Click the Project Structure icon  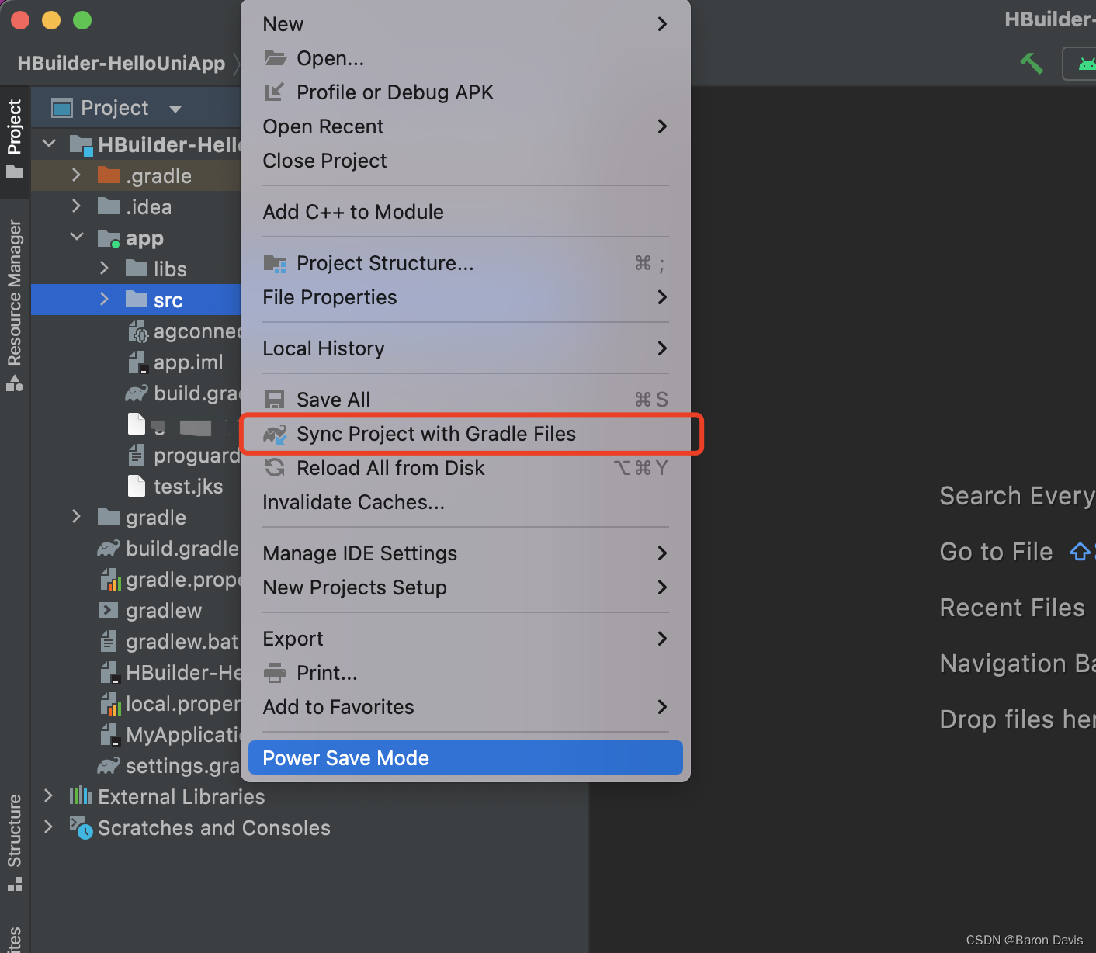pyautogui.click(x=275, y=264)
